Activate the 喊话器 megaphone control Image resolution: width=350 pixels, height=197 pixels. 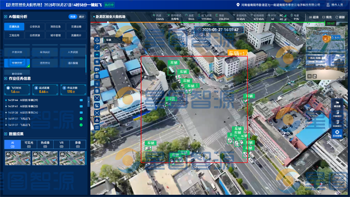[x=337, y=104]
